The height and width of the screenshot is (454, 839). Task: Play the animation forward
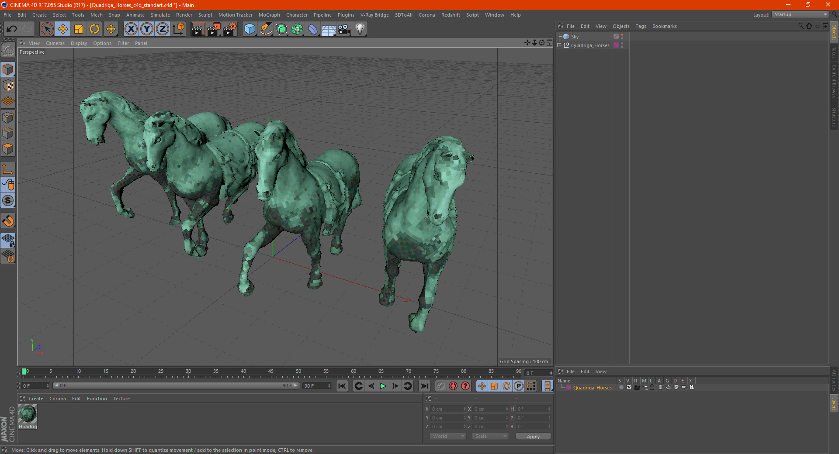383,386
